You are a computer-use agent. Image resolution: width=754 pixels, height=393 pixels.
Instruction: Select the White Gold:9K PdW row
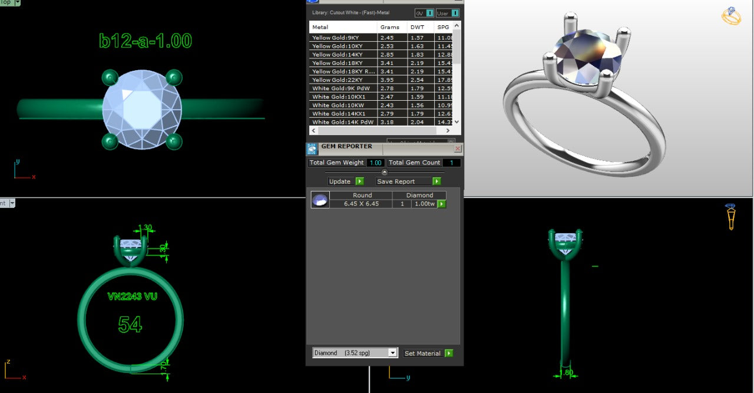[x=381, y=88]
